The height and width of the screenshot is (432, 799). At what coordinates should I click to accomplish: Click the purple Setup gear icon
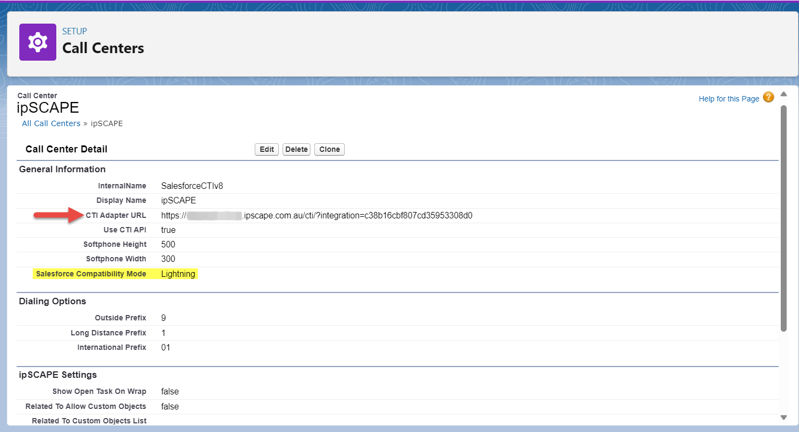[x=38, y=42]
